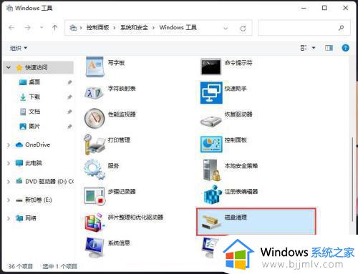Image resolution: width=358 pixels, height=274 pixels.
Task: Open Local Security Policy (本地安全策略) icon
Action: click(x=211, y=170)
